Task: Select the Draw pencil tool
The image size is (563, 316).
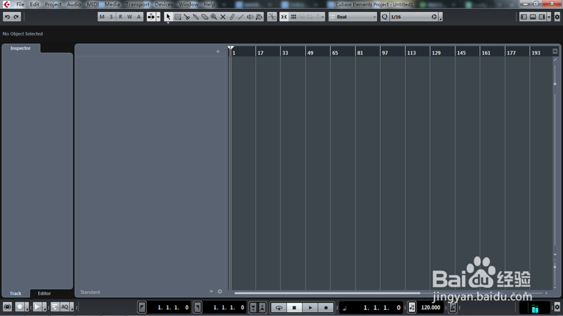Action: click(x=232, y=17)
